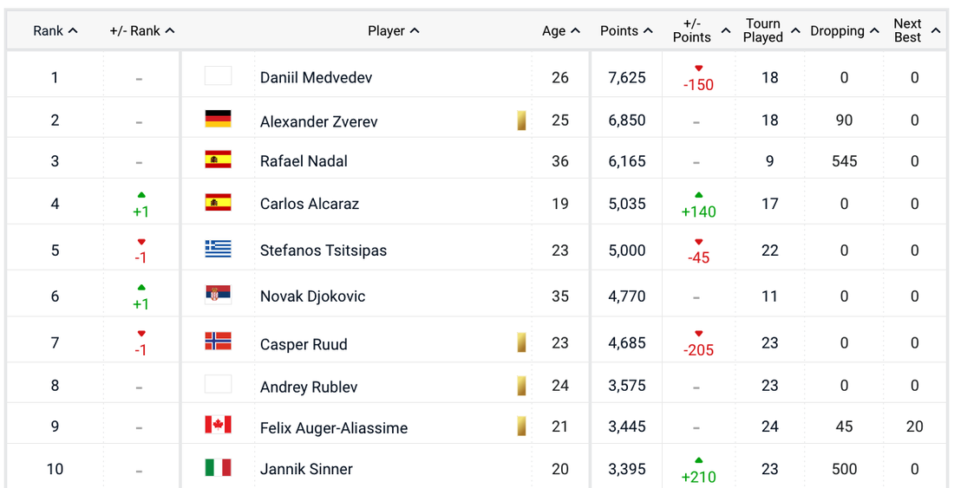Sort by the +/- Rank column header
The width and height of the screenshot is (954, 488).
tap(141, 31)
